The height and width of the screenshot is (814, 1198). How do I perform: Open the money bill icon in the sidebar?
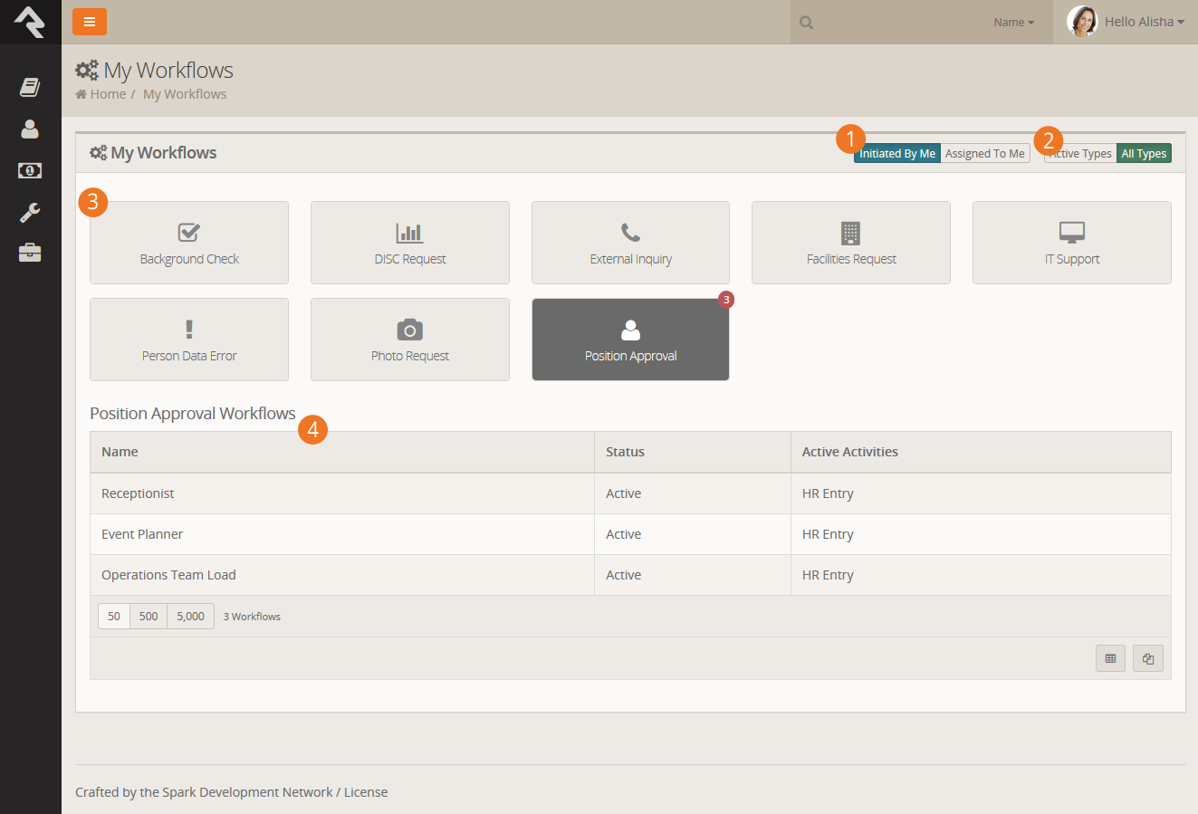pos(30,170)
